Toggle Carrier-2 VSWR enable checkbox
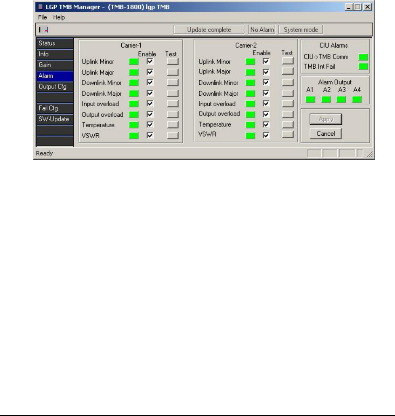395x416 pixels. [266, 135]
